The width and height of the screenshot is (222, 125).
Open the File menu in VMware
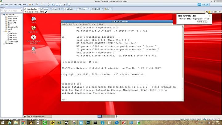2,5
